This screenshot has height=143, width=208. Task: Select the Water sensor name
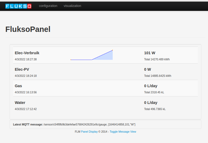coord(20,103)
